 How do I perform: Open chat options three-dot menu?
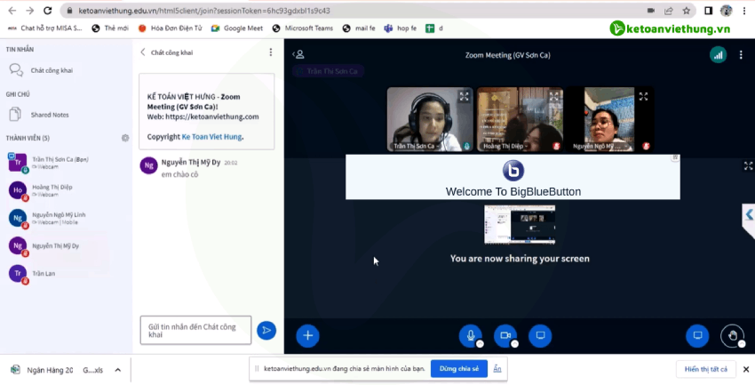tap(271, 52)
